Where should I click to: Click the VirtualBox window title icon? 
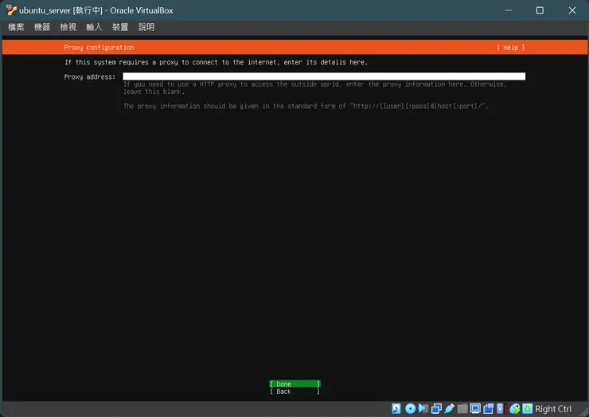point(11,10)
